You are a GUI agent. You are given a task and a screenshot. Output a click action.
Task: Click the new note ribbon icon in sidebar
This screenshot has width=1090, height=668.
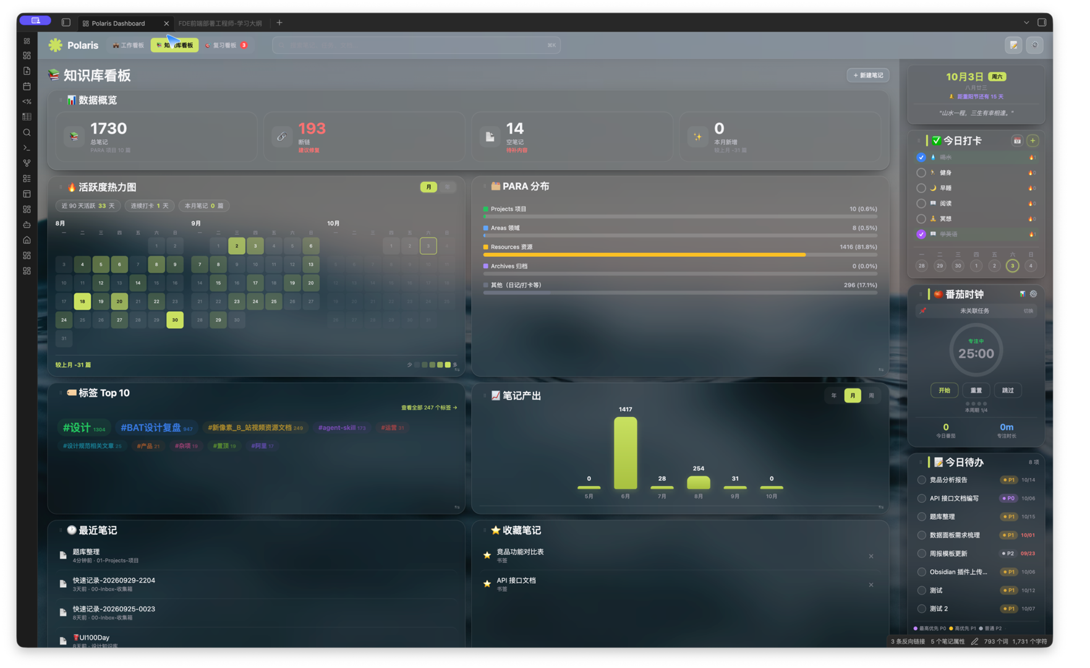[27, 71]
